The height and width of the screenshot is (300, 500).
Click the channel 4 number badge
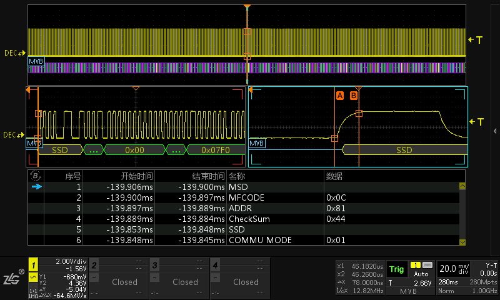click(x=215, y=264)
